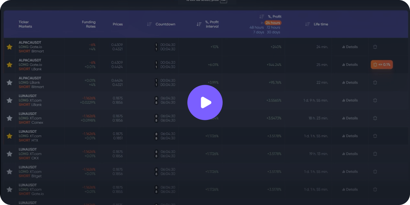Enable the alert bell on the SHORT HTX row

pos(375,136)
